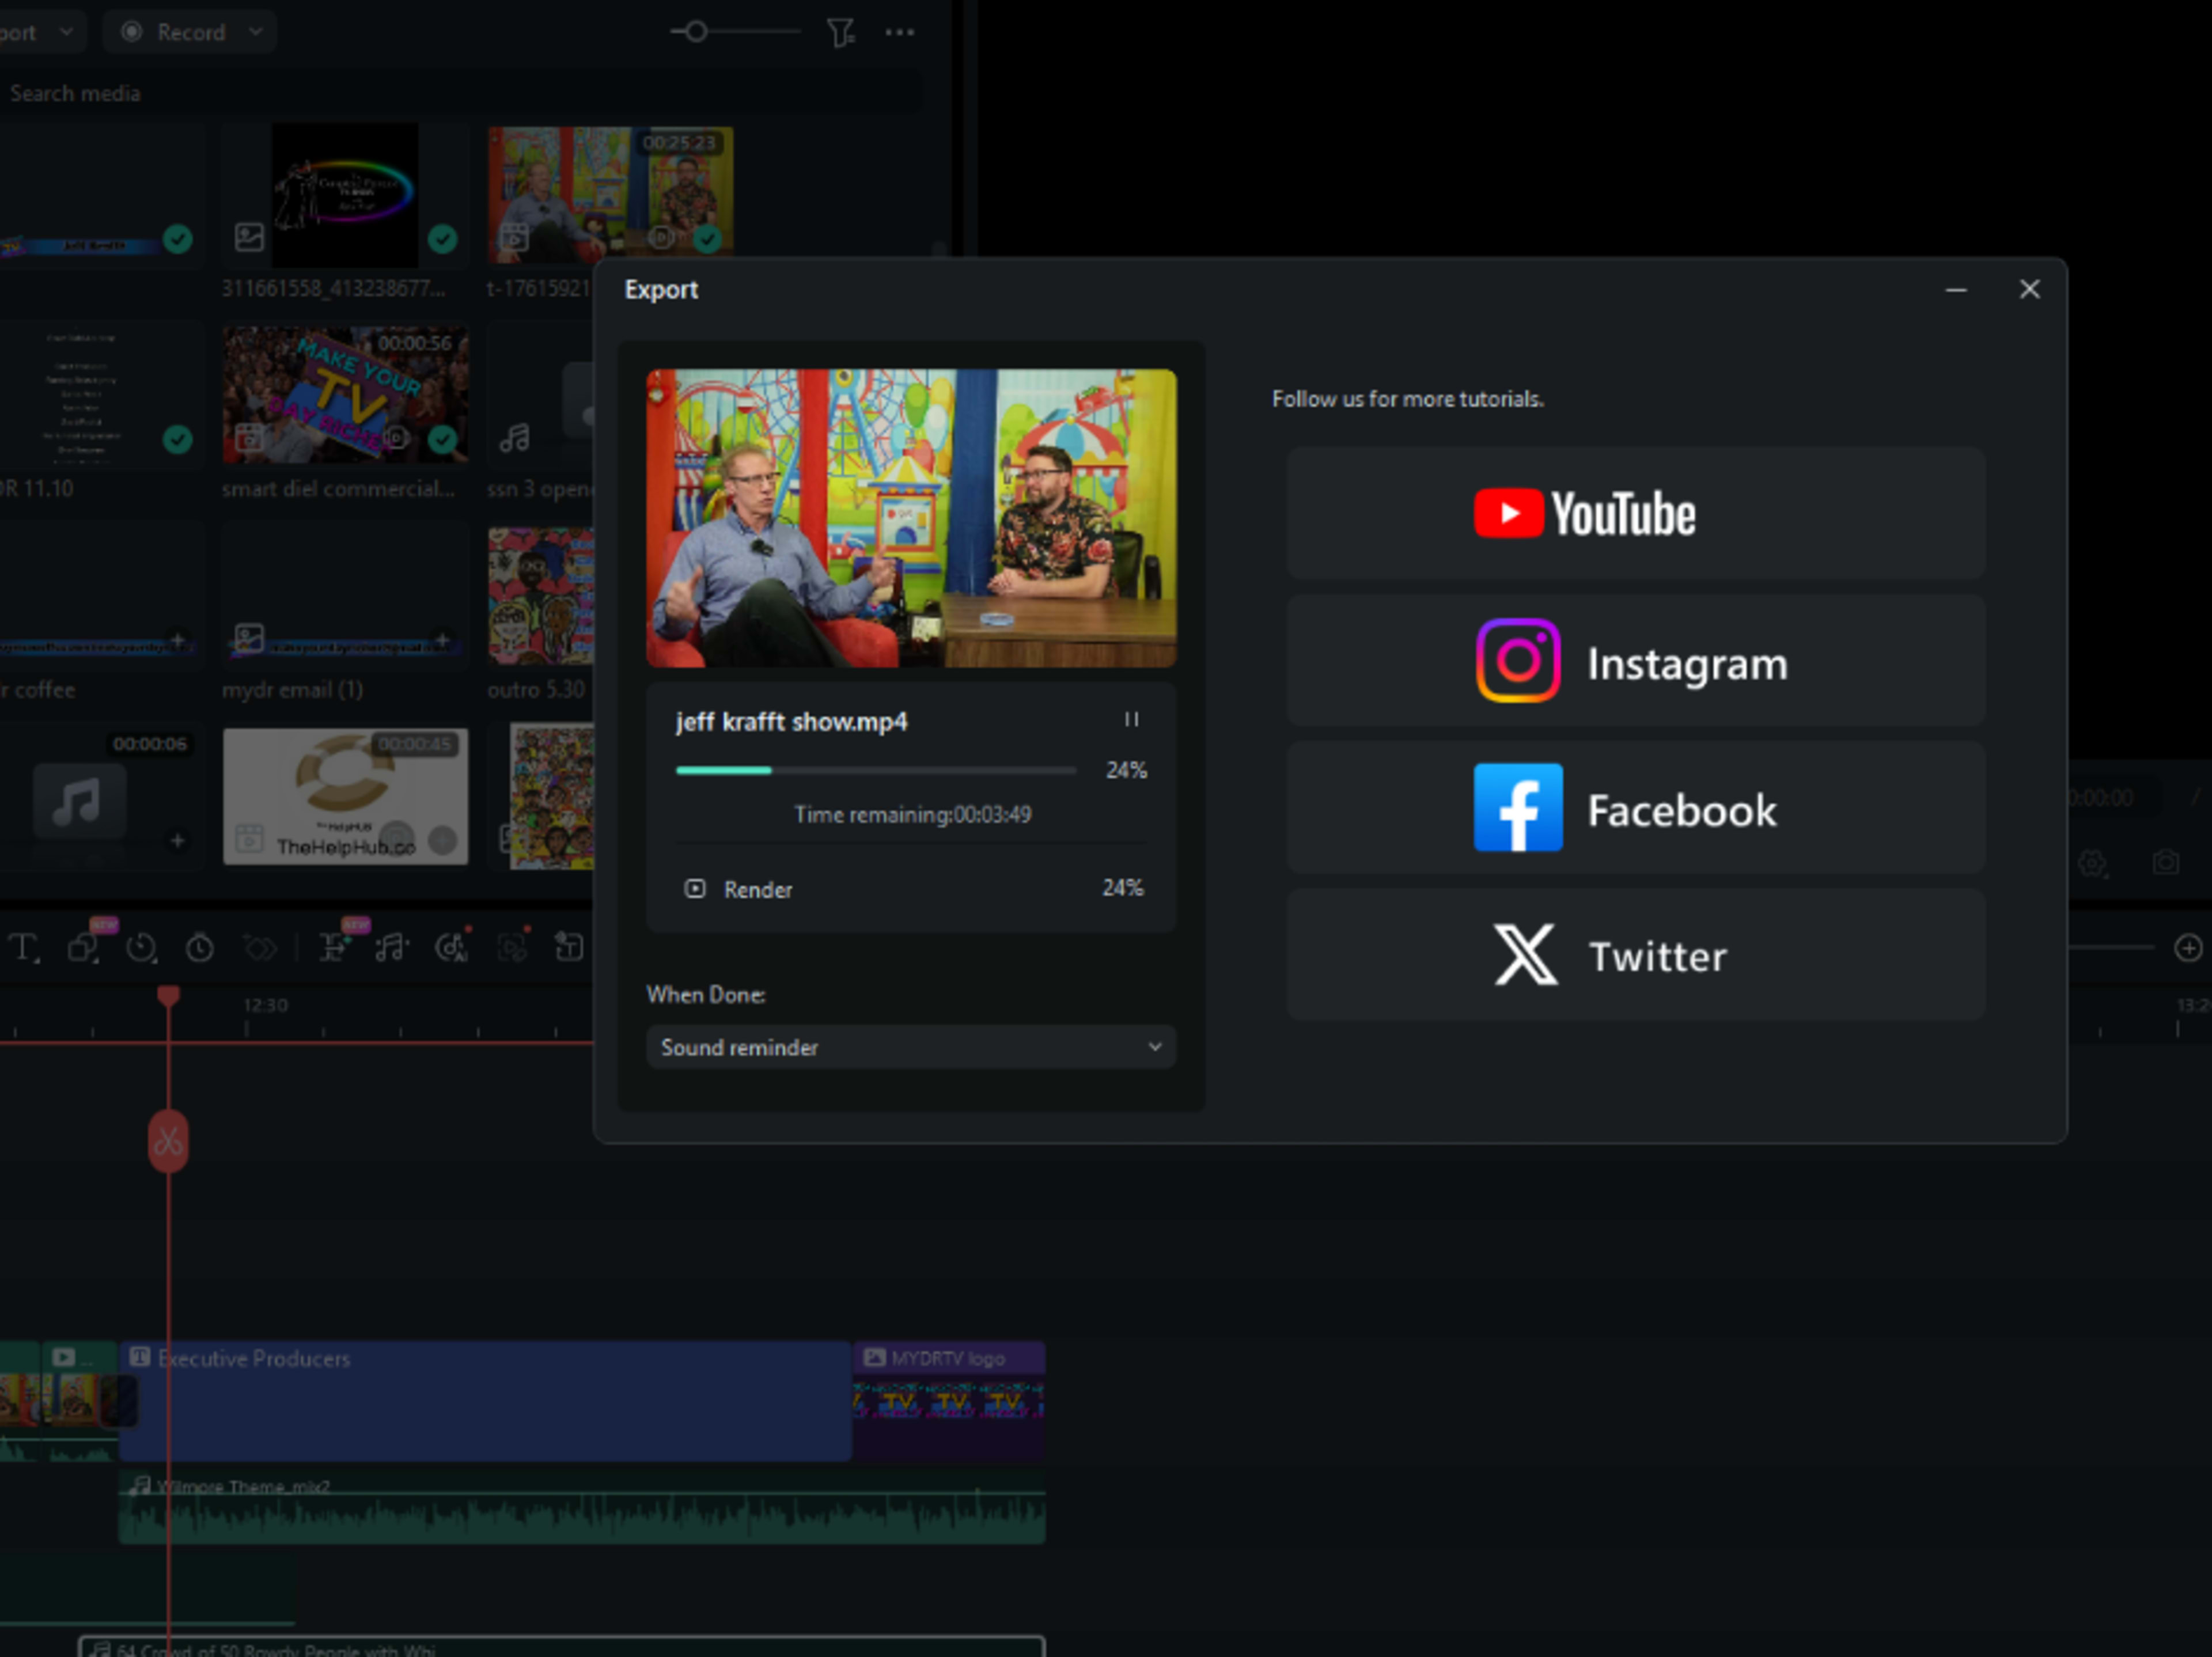Select the mydr email (1) media item
This screenshot has height=1657, width=2212.
(x=345, y=597)
